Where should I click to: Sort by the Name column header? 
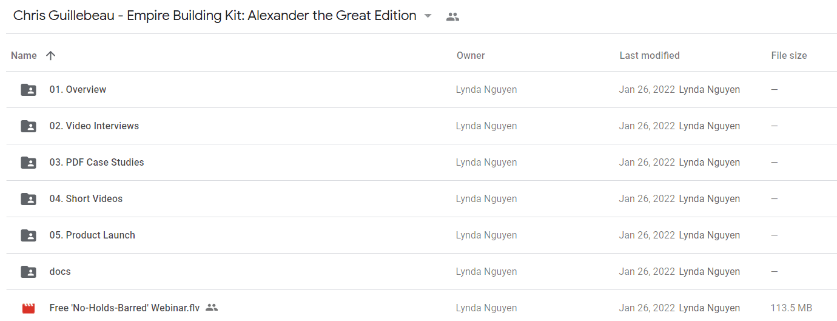[24, 55]
